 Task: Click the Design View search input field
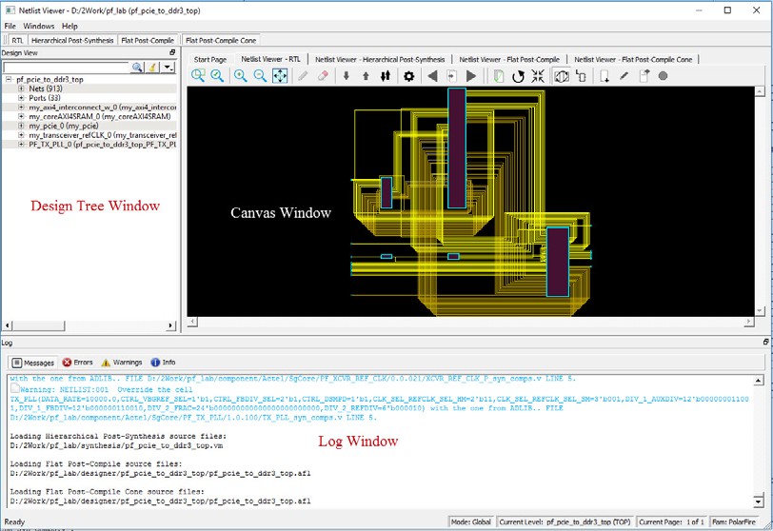[x=67, y=68]
